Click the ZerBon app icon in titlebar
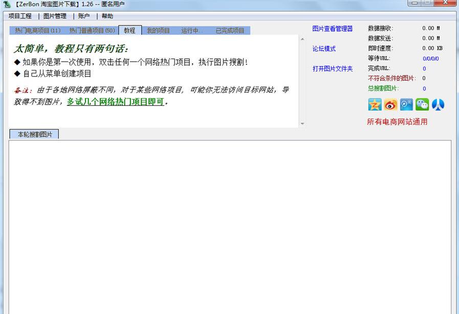Viewport: 459px width, 314px height. (x=7, y=4)
